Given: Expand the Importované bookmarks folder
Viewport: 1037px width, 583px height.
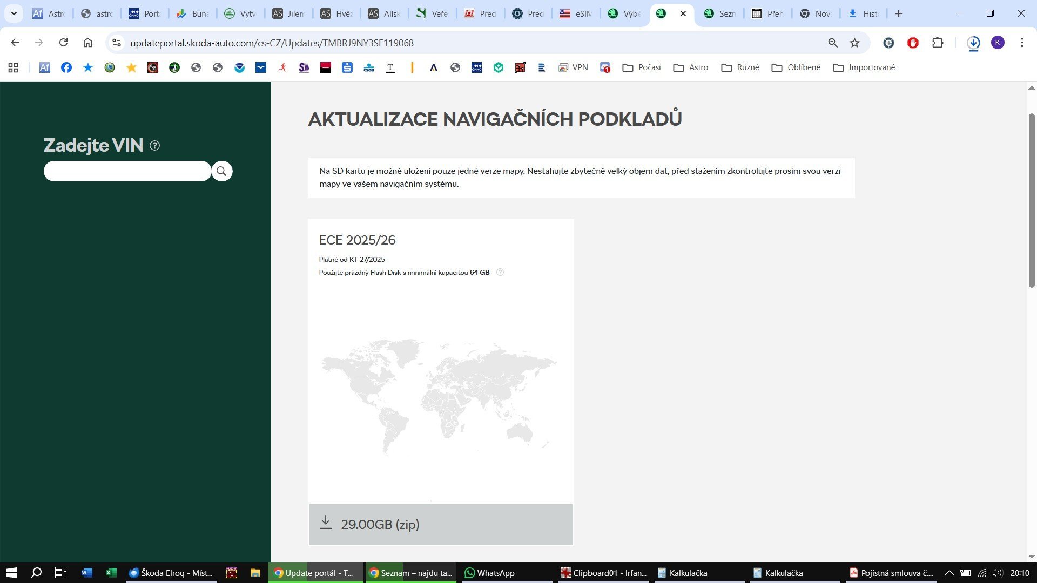Looking at the screenshot, I should click(x=864, y=67).
